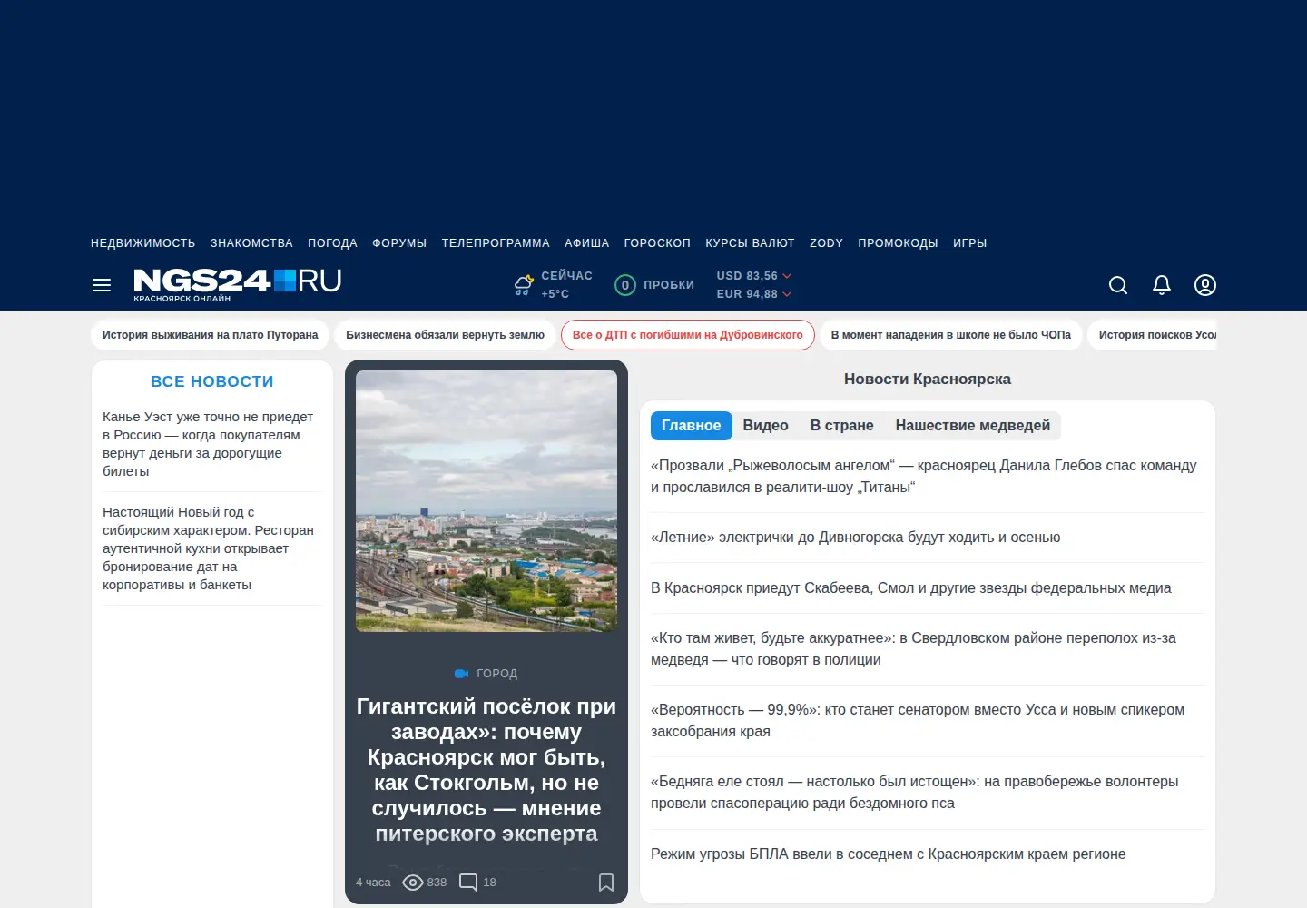Read the Гигантский посёлок при заводах article
Image resolution: width=1307 pixels, height=908 pixels.
point(486,770)
